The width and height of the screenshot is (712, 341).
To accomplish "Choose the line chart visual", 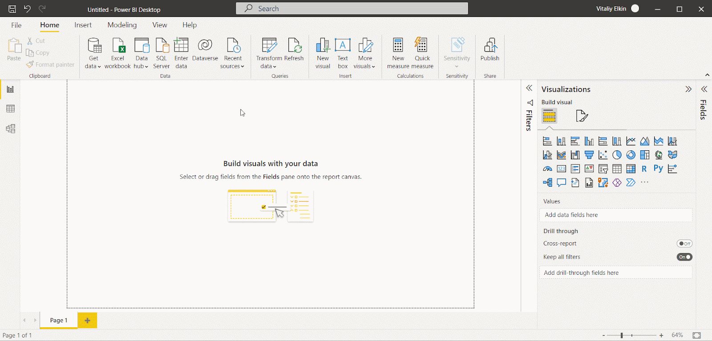I will point(631,141).
